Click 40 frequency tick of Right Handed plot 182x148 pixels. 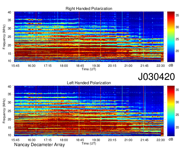coord(9,12)
